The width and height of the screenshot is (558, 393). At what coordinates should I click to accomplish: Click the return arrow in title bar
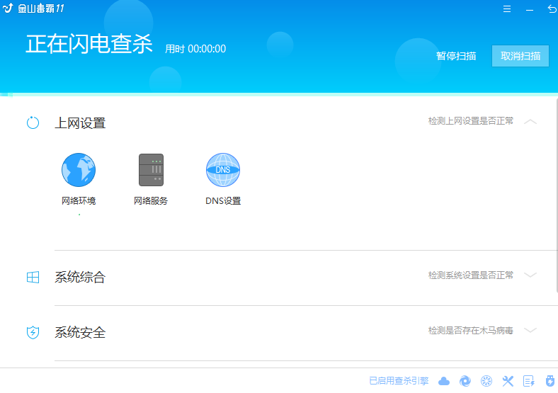552,9
